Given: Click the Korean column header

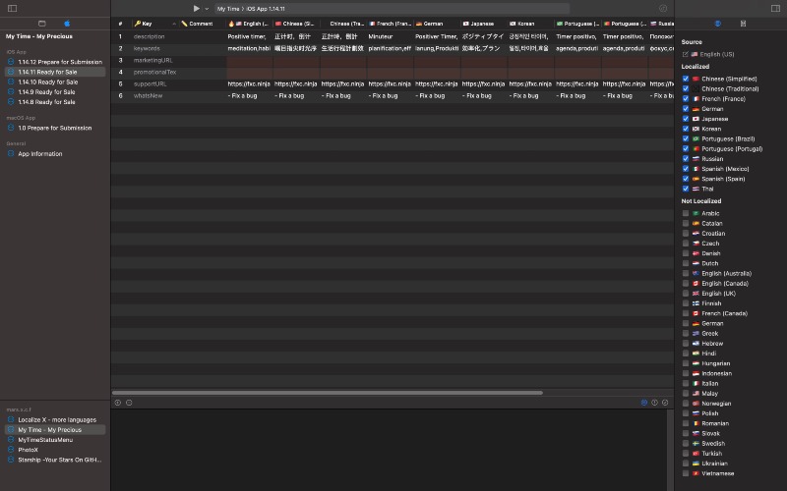Looking at the screenshot, I should point(530,24).
